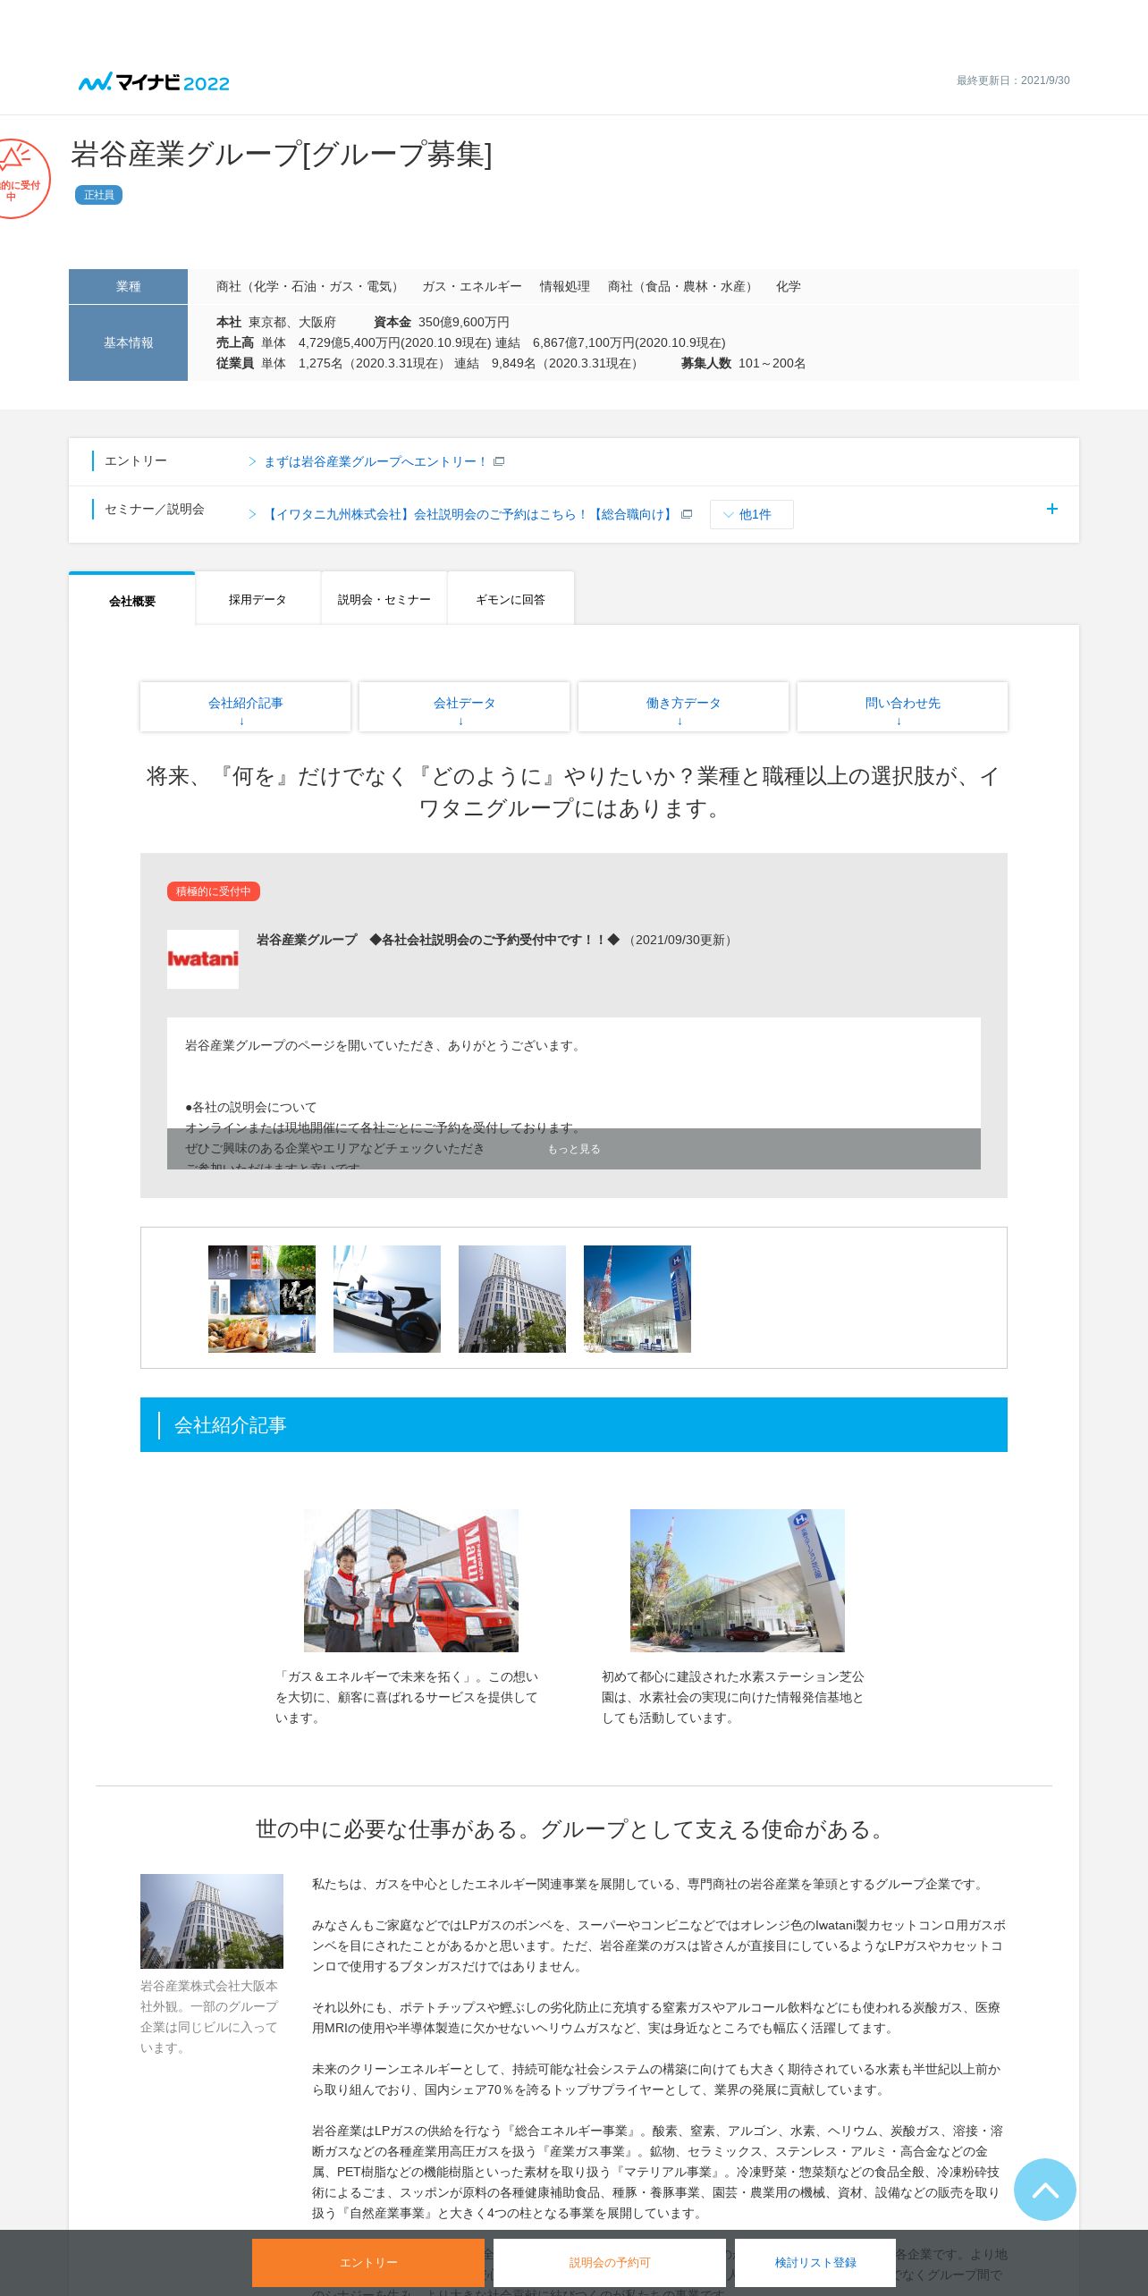1148x2296 pixels.
Task: Click 募集人数 101~200名 text
Action: (744, 364)
